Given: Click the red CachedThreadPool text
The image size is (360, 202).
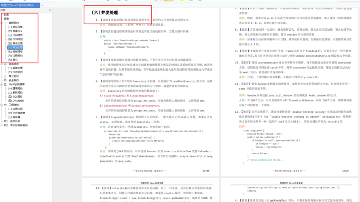Looking at the screenshot, I should click(x=116, y=106).
